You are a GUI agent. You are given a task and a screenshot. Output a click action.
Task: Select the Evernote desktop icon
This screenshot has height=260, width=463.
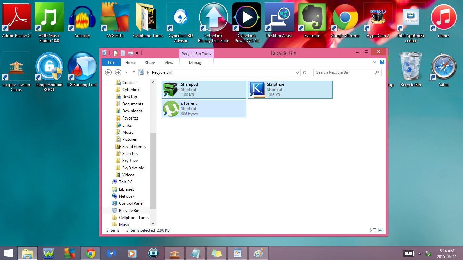[312, 21]
